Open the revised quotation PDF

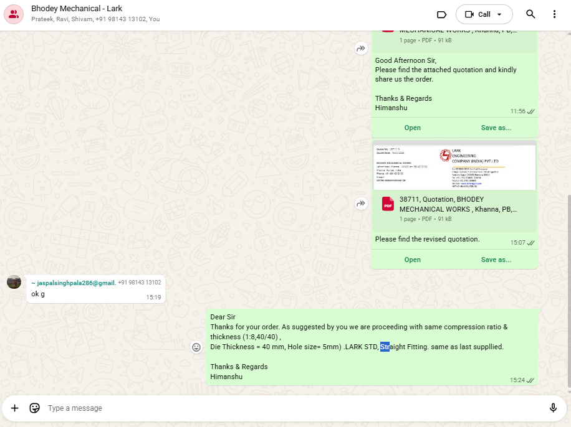pos(412,260)
